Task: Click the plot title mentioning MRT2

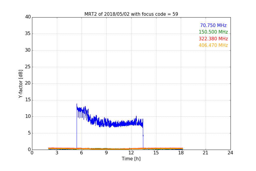Action: 131,14
